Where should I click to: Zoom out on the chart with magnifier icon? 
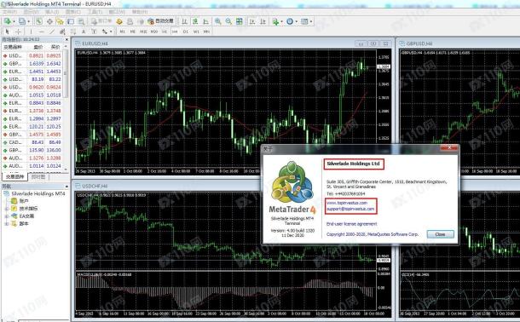228,21
